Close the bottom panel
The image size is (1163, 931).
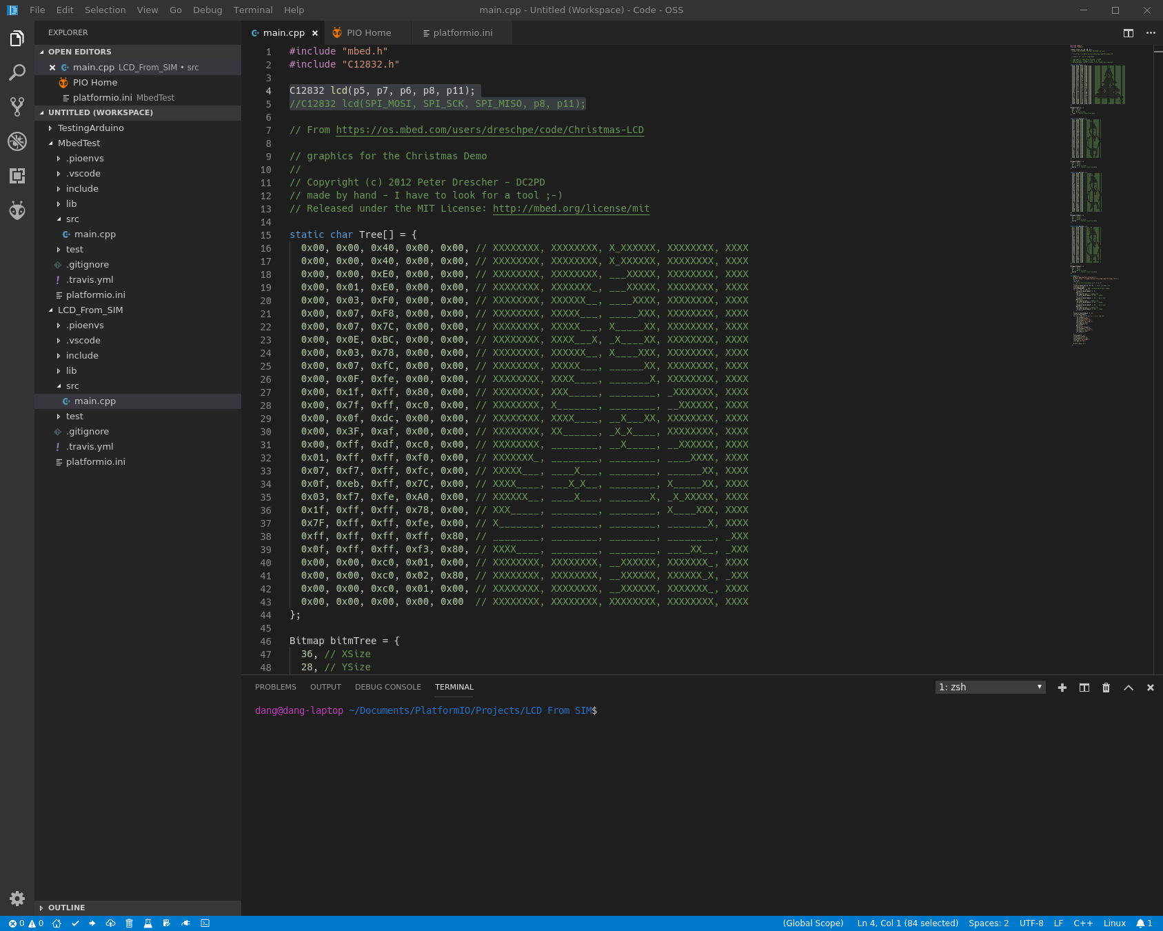click(x=1151, y=688)
